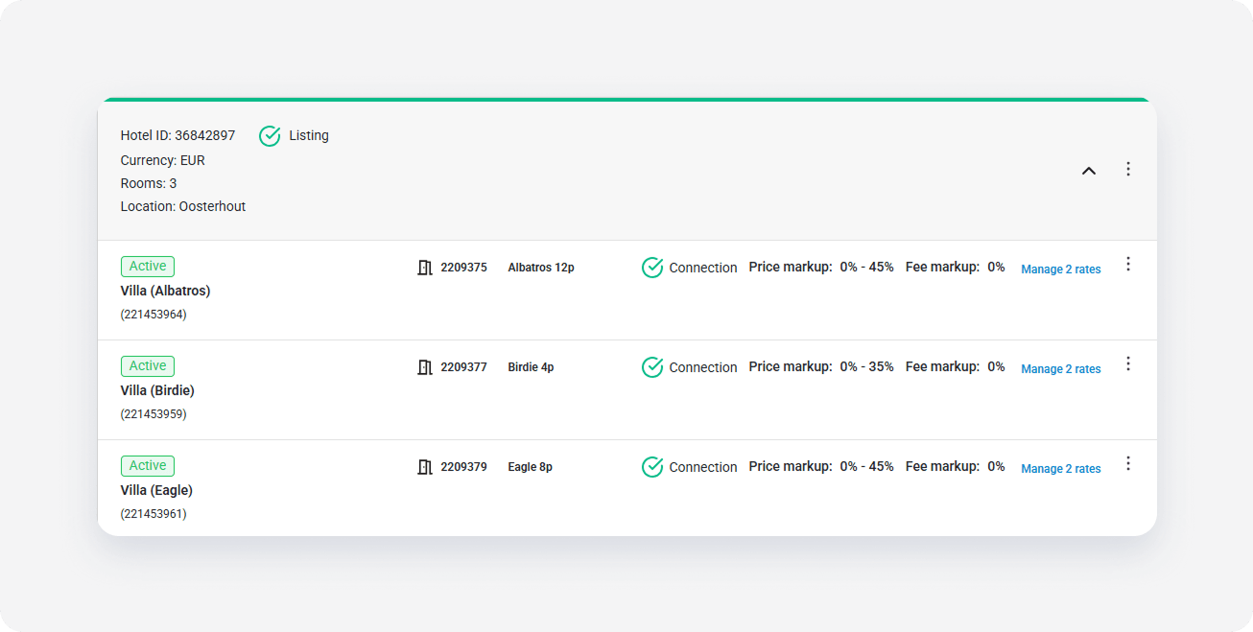Viewport: 1253px width, 632px height.
Task: Click Connection checkmark icon in Birdie row
Action: tap(652, 367)
